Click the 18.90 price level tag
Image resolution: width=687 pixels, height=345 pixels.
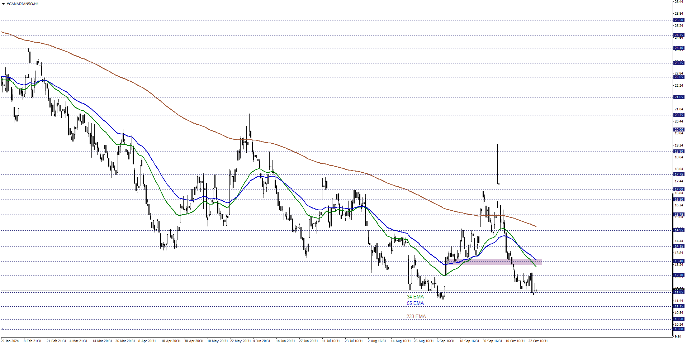(679, 152)
